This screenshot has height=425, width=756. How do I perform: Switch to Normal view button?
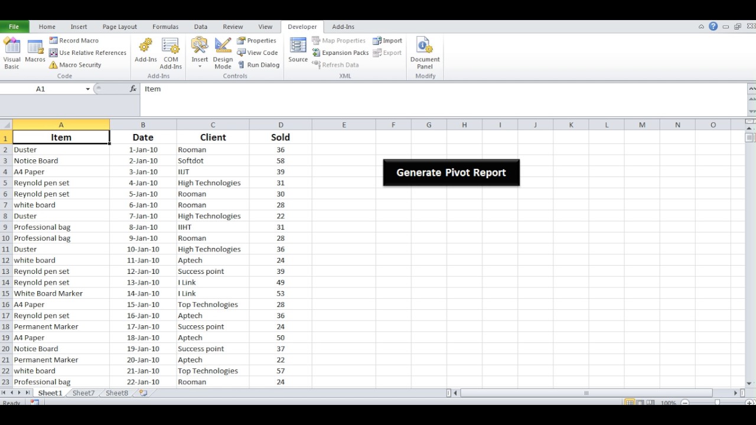pos(630,403)
